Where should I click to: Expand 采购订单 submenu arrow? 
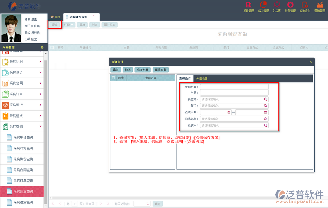point(40,94)
